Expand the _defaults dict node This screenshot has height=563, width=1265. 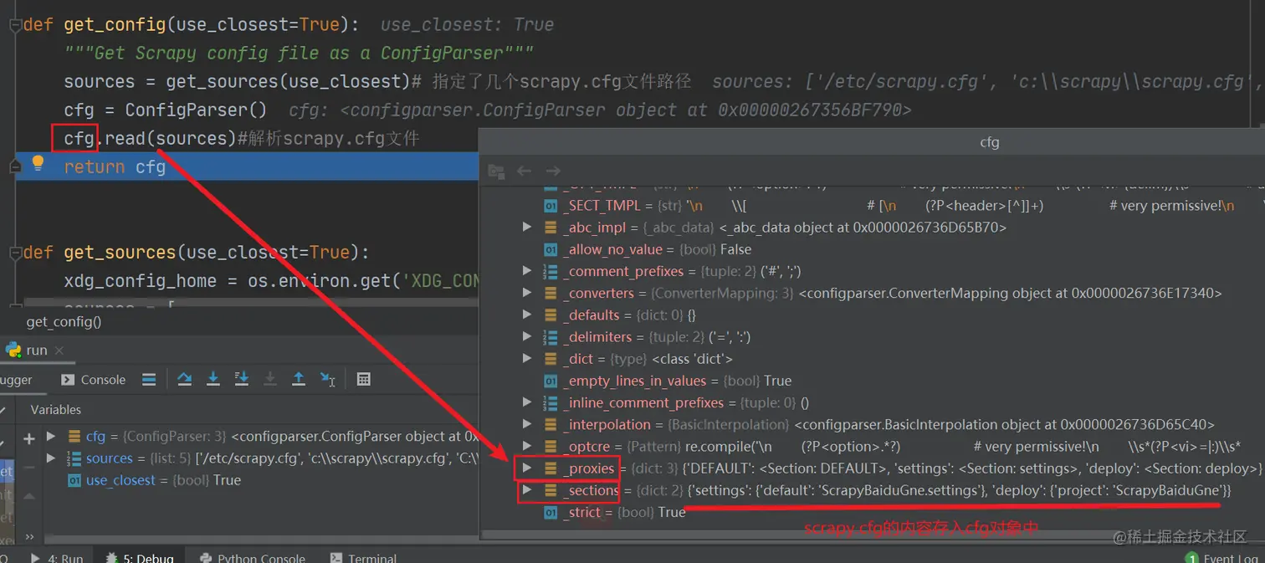[526, 315]
